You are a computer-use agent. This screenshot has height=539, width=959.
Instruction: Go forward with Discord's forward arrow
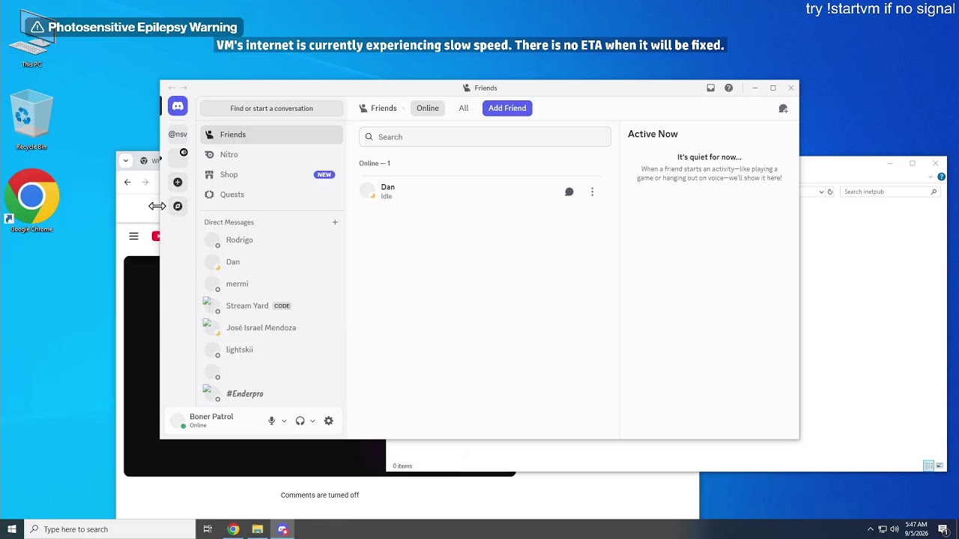[x=184, y=88]
